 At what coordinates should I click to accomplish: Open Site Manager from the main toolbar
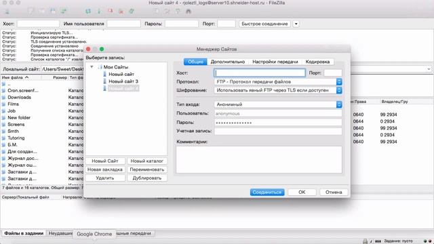(x=7, y=12)
